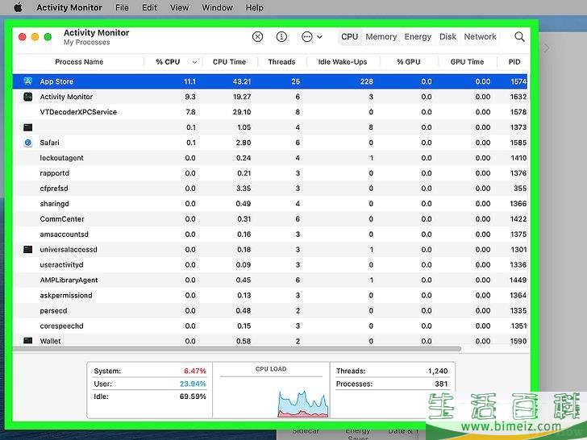Select the universalaccessd process name
587x440 pixels.
pos(69,250)
